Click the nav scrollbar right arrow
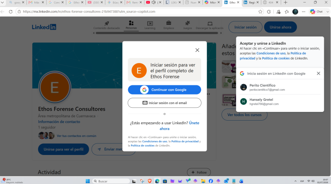This screenshot has height=184, width=331. [x=221, y=33]
